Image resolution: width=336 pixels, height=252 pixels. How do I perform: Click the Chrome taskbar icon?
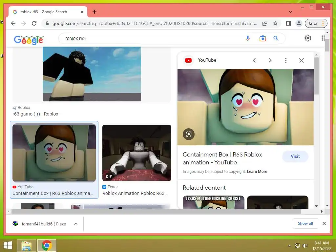click(x=47, y=245)
